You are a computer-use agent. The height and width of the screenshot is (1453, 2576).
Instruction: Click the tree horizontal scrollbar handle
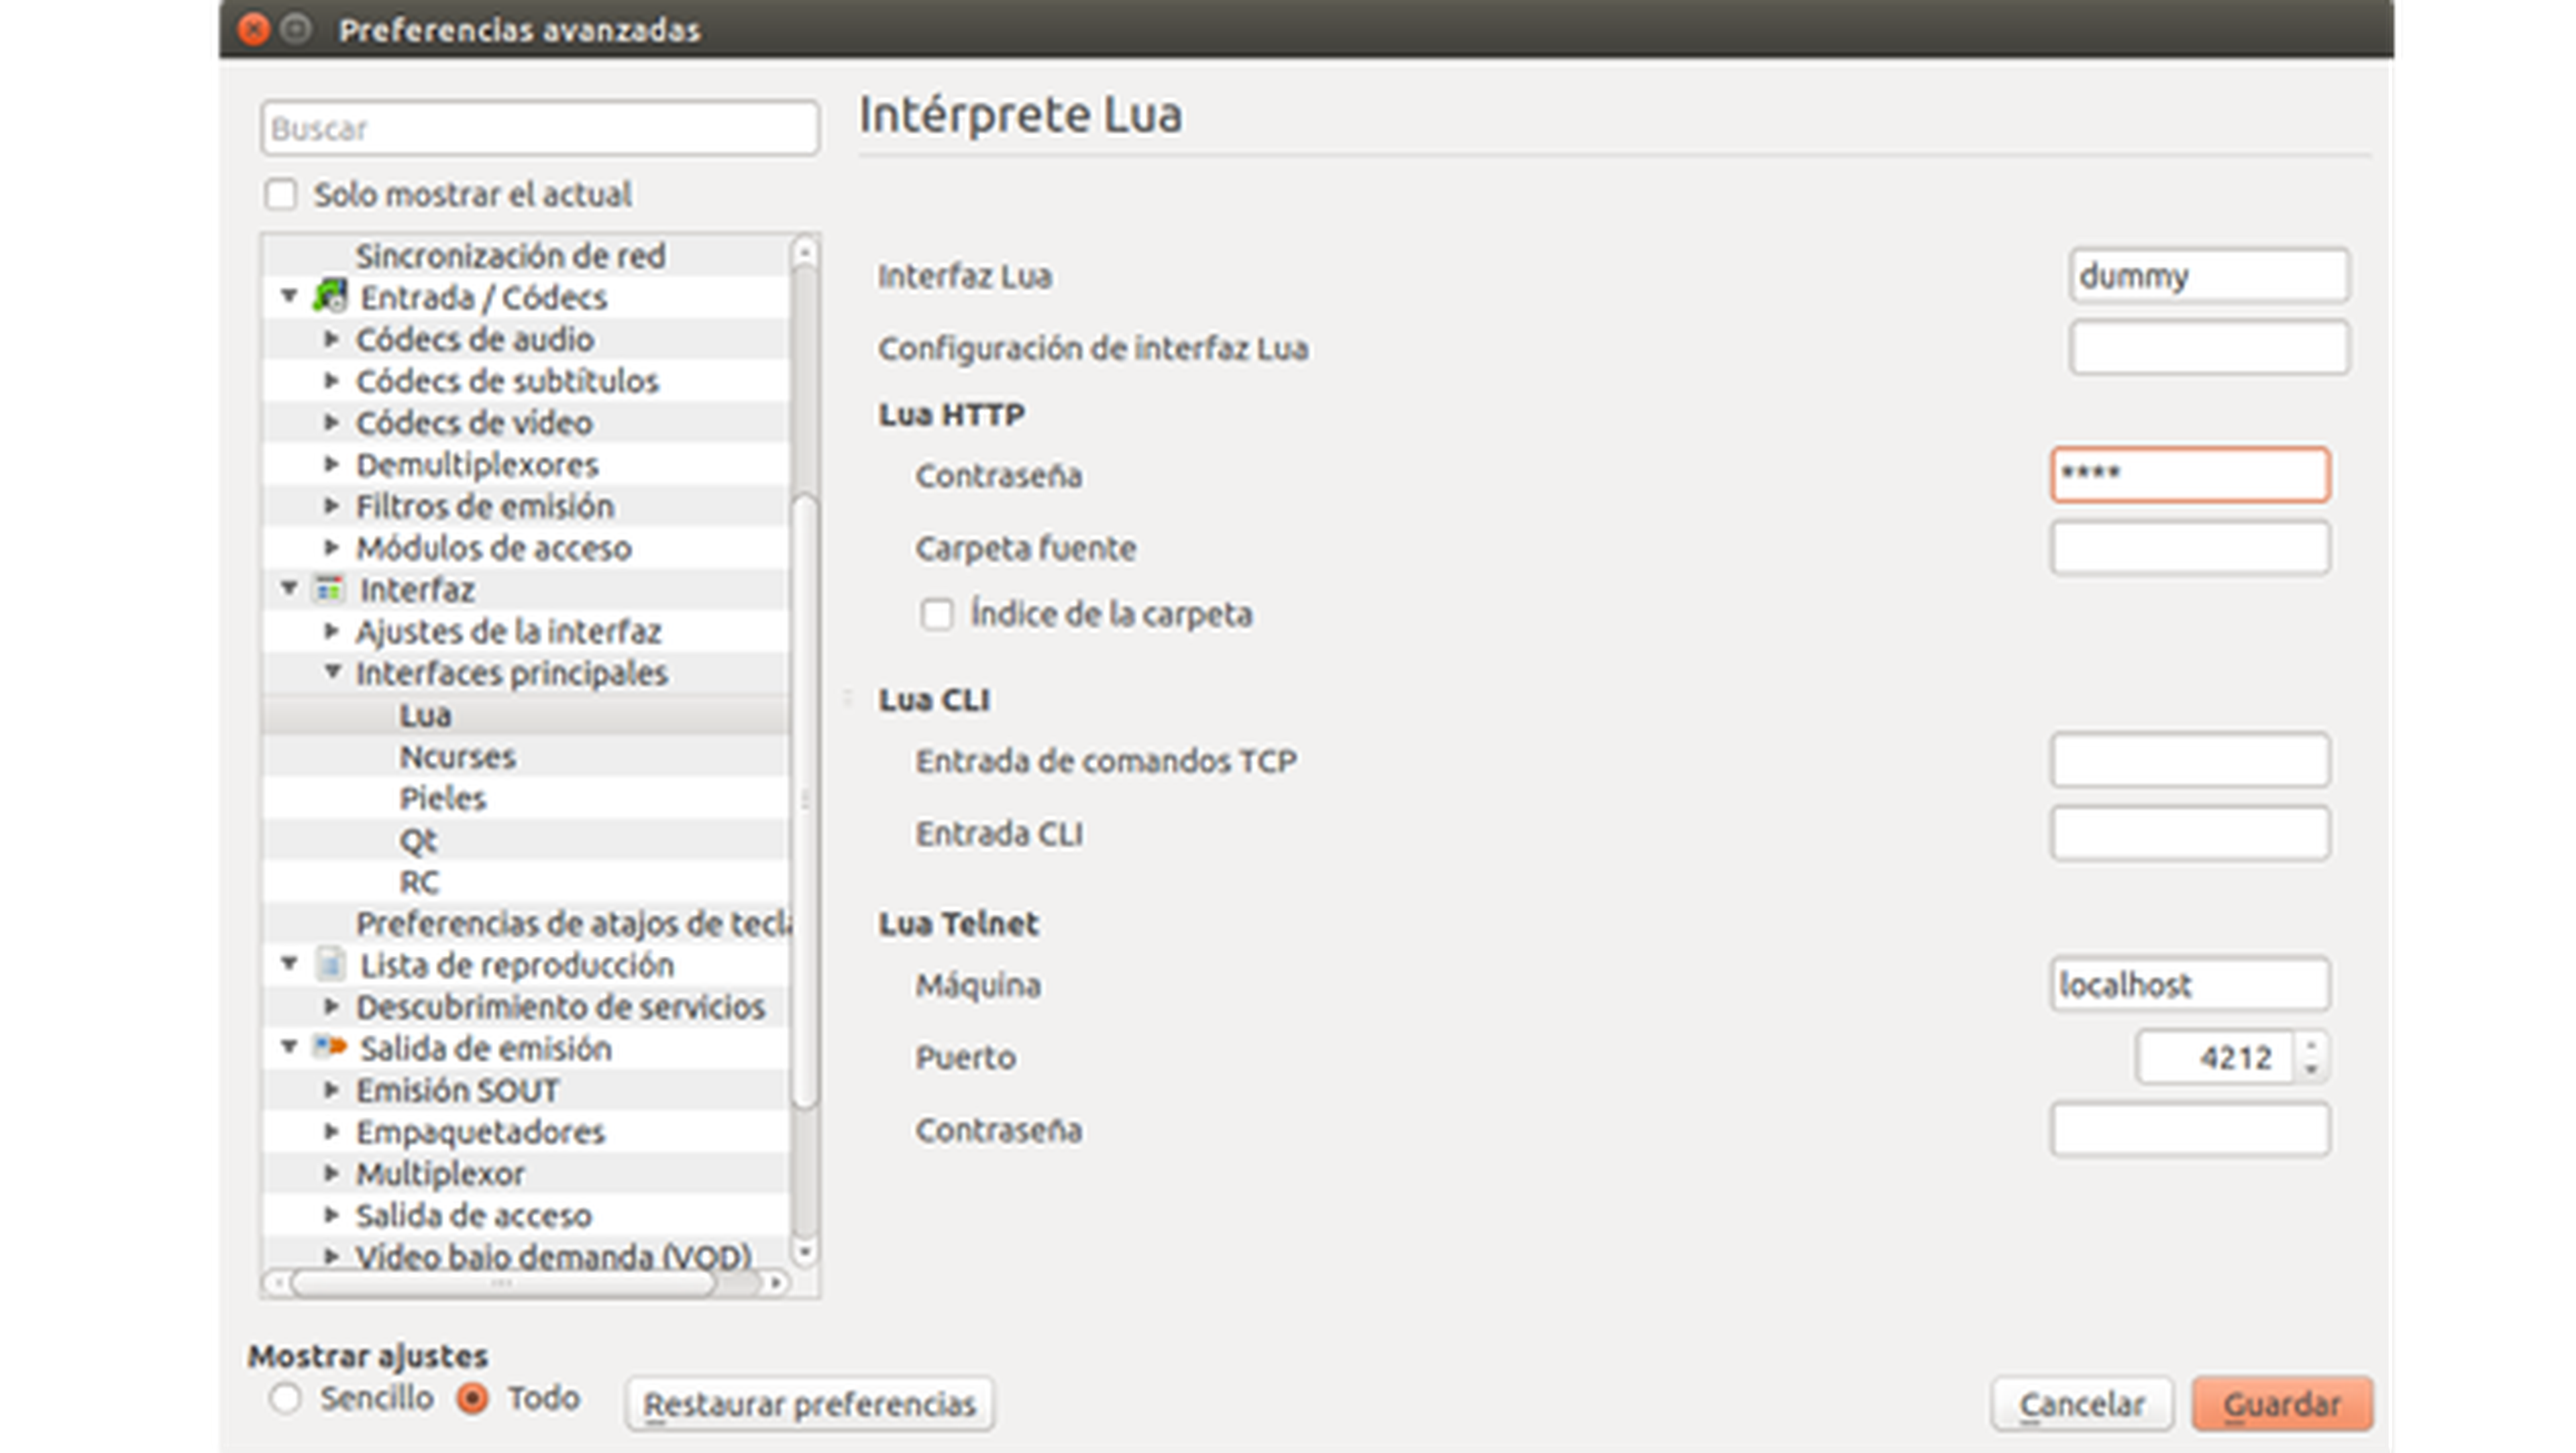point(503,1283)
